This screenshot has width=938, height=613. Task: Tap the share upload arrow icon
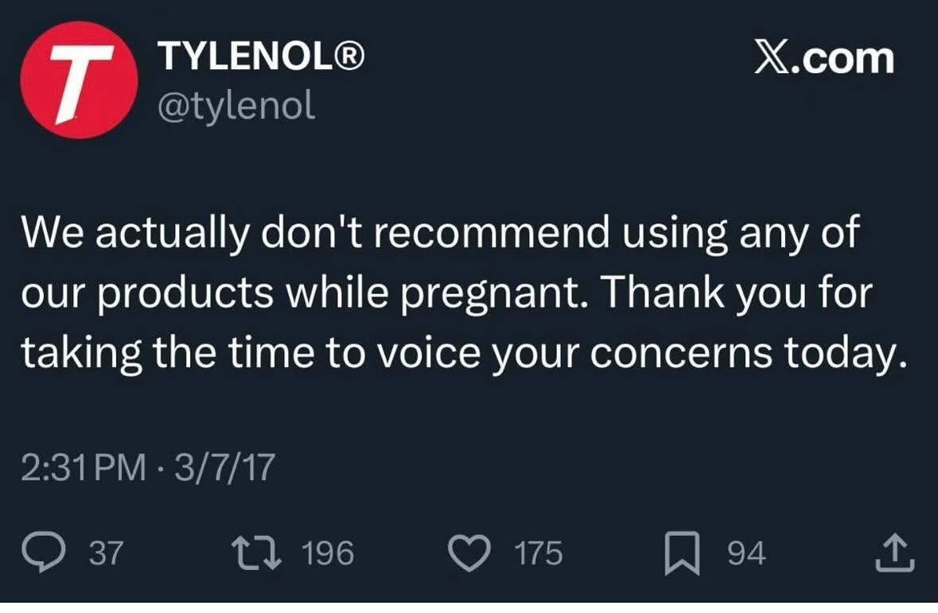coord(895,553)
